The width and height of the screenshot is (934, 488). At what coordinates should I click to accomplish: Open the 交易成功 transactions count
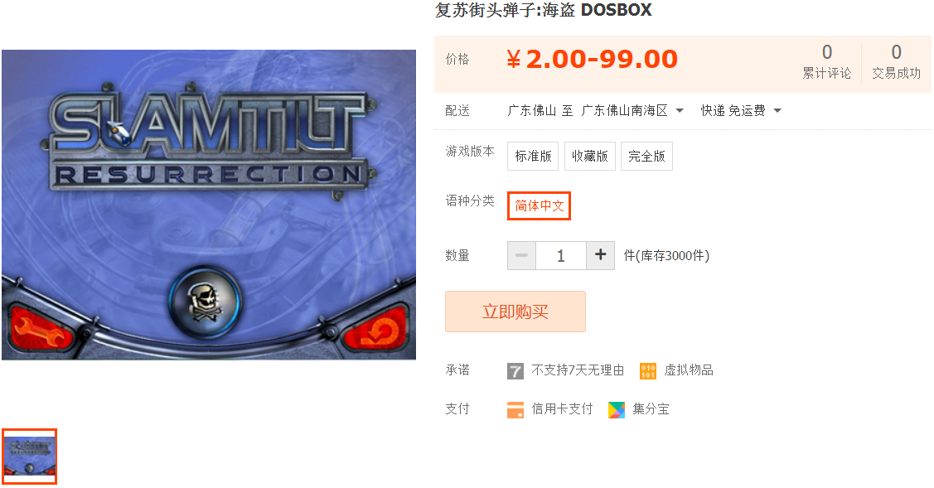coord(897,62)
